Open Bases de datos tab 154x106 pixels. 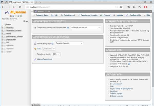[x=41, y=15]
